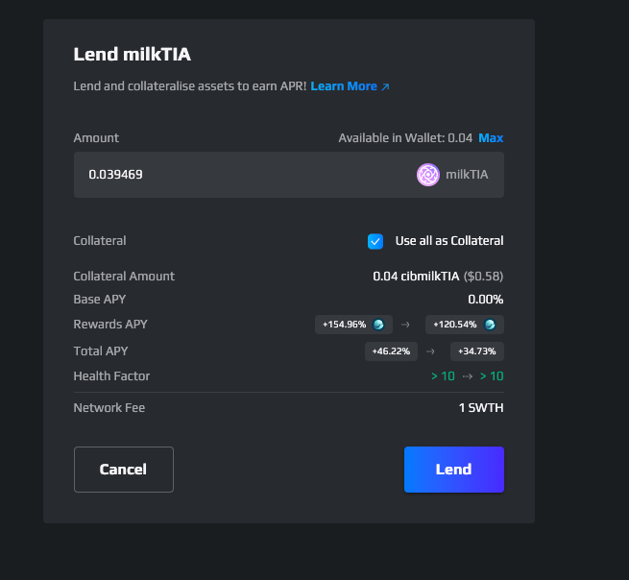Click the Network Fee value '1 SWTH'
629x580 pixels.
[x=481, y=408]
